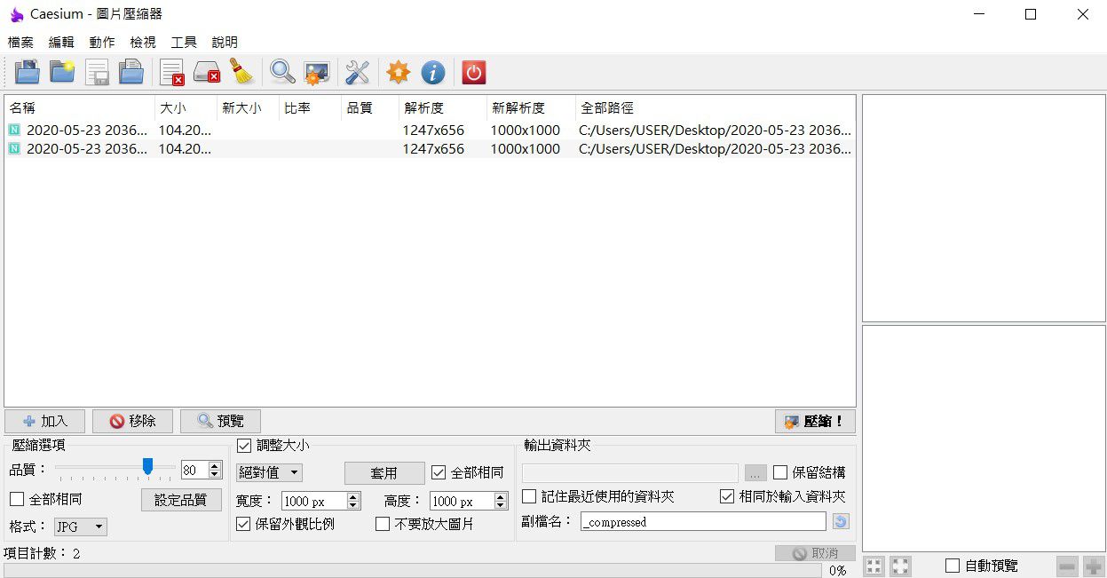1107x578 pixels.
Task: Uncheck 相同於輸入資料夾 checkbox
Action: coord(727,496)
